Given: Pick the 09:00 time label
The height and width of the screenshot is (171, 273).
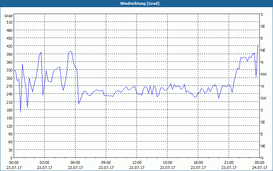Looking at the screenshot, I should coord(106,163).
